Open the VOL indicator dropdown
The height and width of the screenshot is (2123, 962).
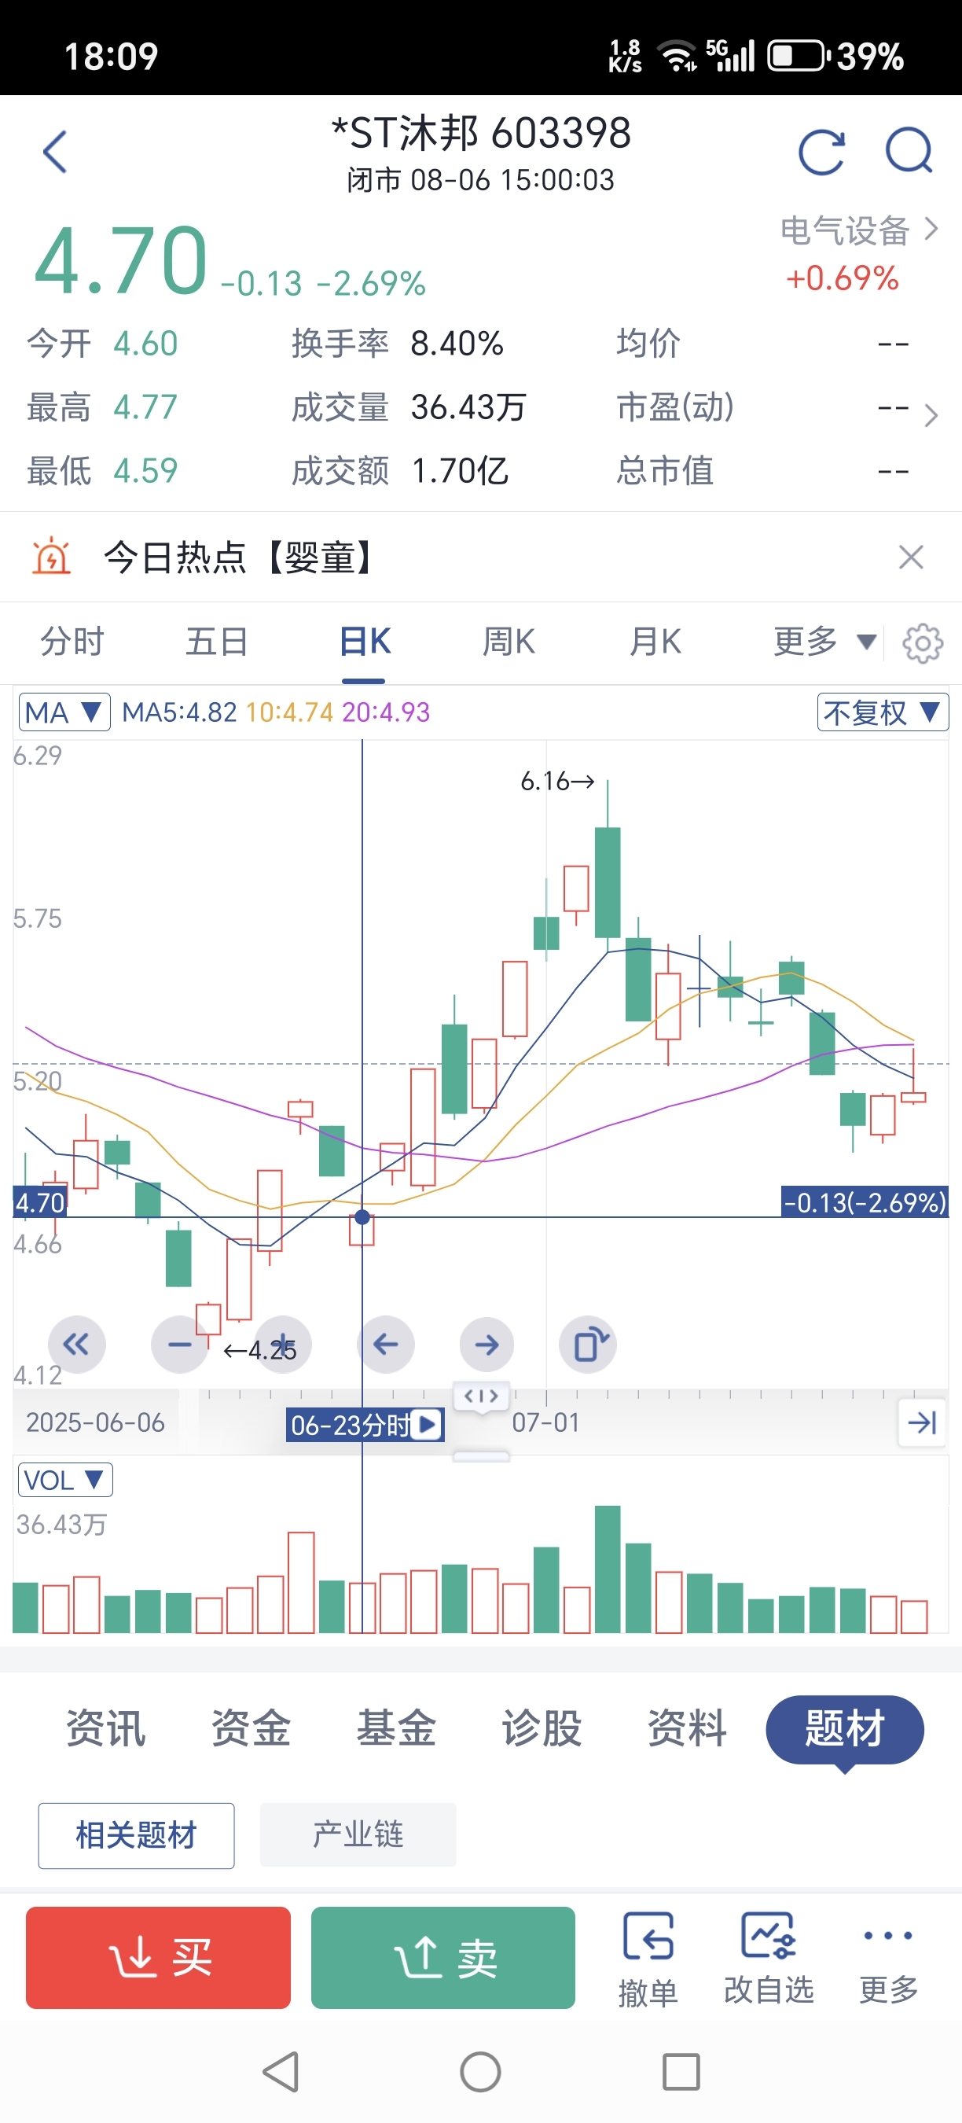tap(65, 1480)
